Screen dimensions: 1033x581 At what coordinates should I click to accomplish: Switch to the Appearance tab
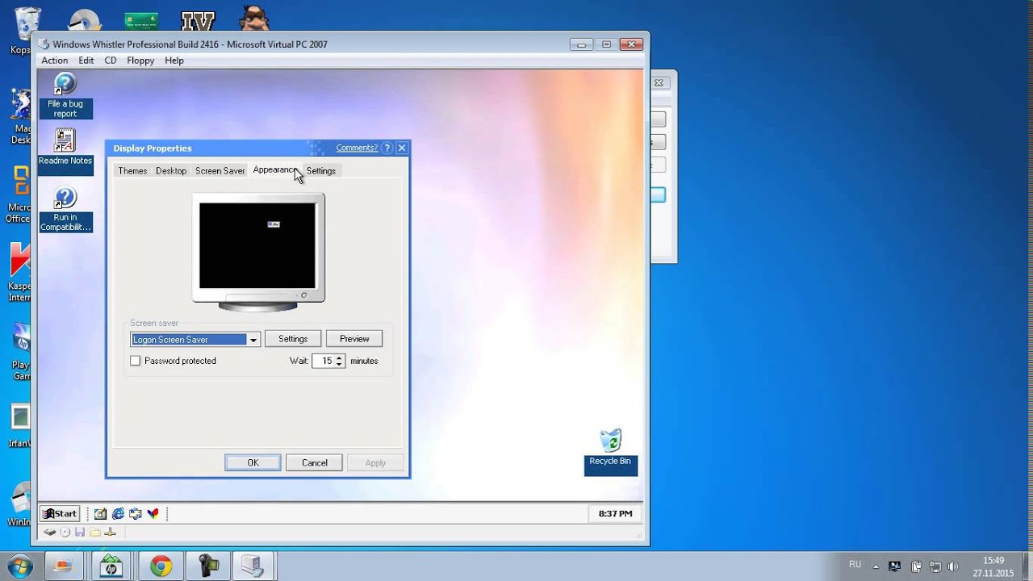click(275, 169)
